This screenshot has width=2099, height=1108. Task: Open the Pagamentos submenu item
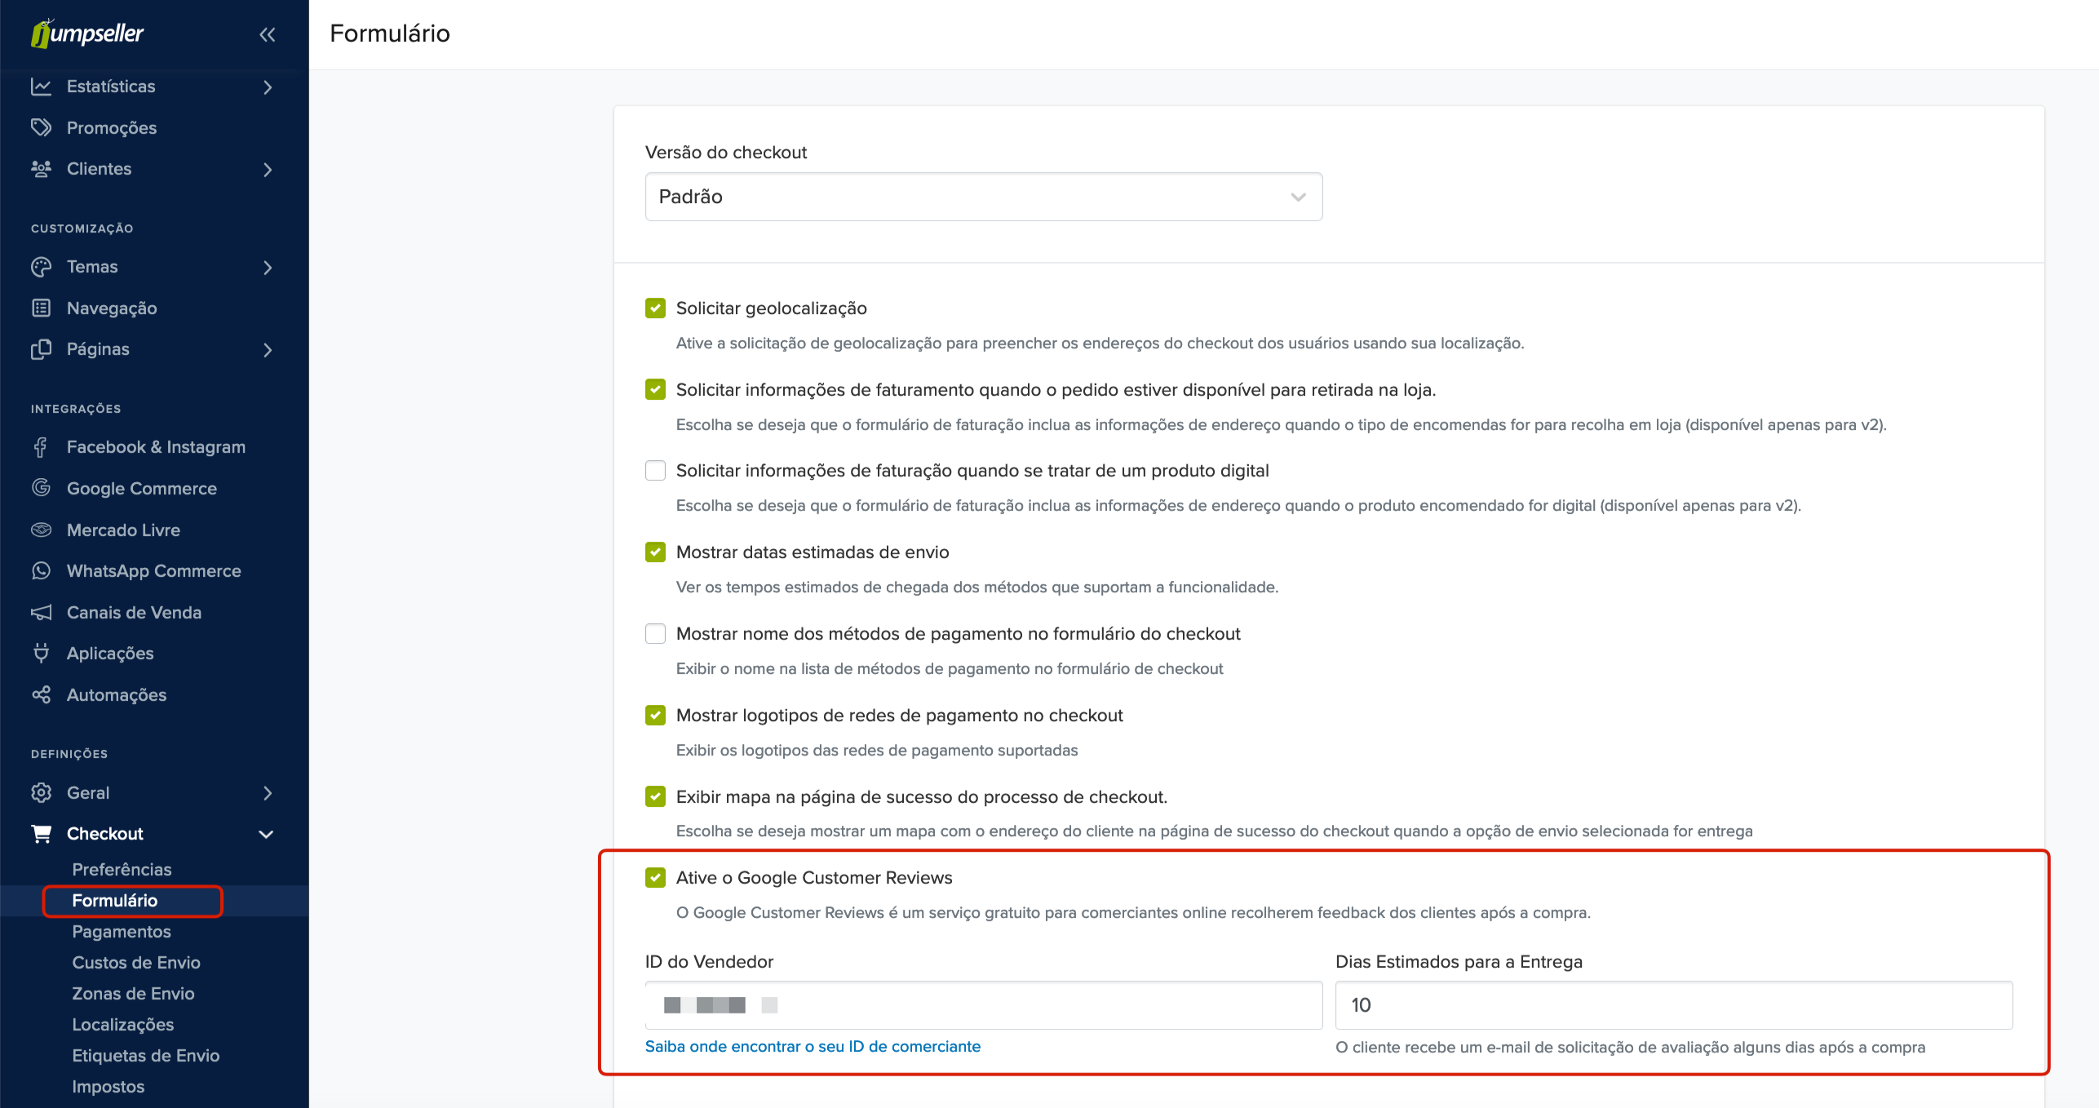coord(122,931)
